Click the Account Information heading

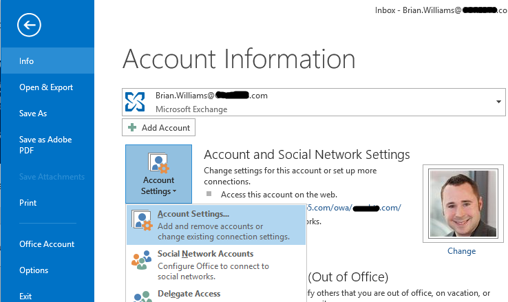[239, 59]
